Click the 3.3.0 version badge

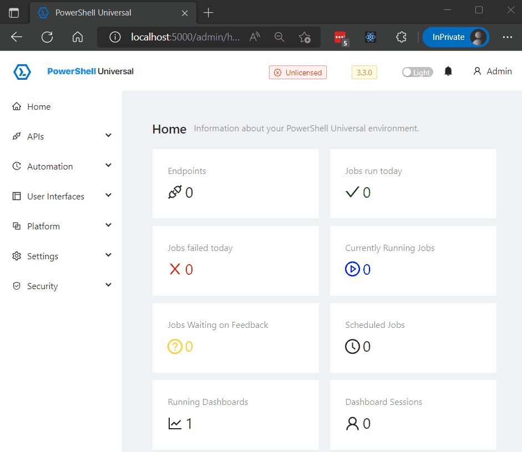coord(364,72)
